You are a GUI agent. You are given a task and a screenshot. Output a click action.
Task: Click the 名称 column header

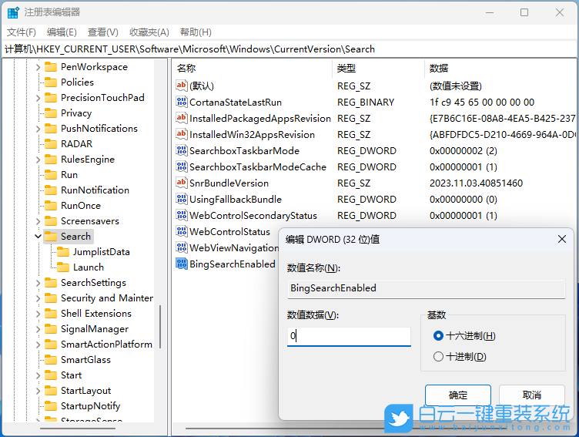[x=253, y=68]
